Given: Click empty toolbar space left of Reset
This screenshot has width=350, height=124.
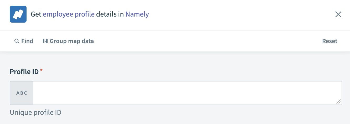Looking at the screenshot, I should 210,41.
